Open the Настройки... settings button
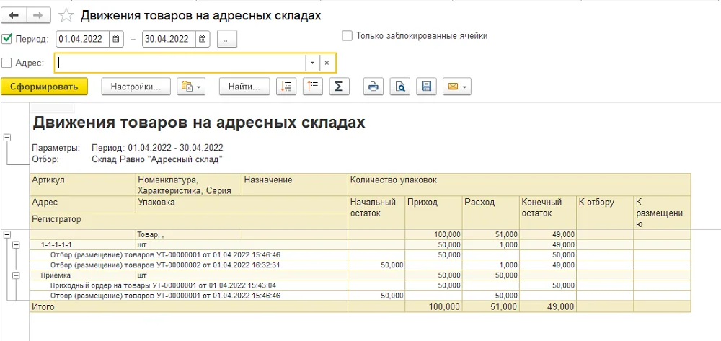This screenshot has width=721, height=341. tap(136, 87)
